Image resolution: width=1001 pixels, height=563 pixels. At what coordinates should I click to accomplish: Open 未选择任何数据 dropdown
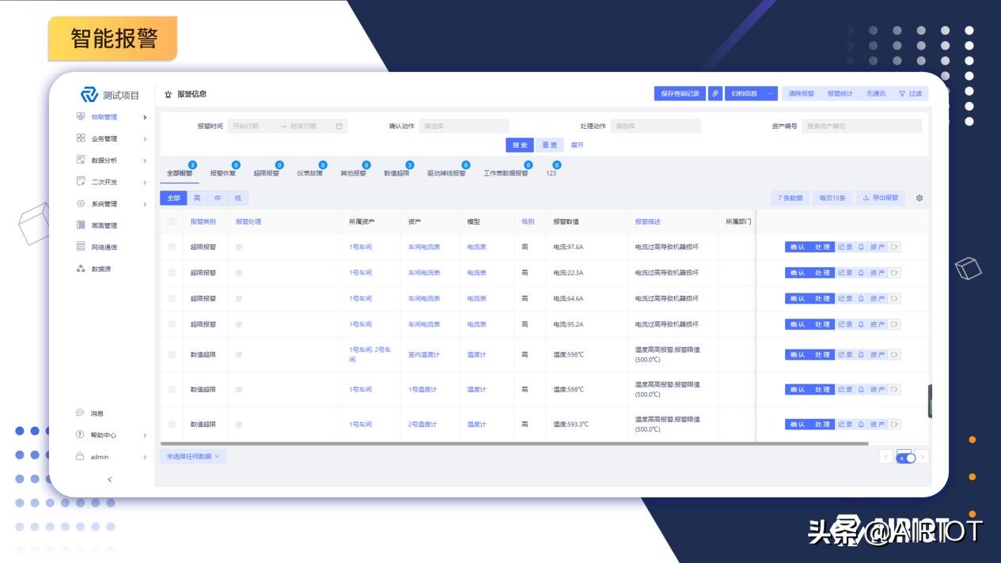click(193, 456)
